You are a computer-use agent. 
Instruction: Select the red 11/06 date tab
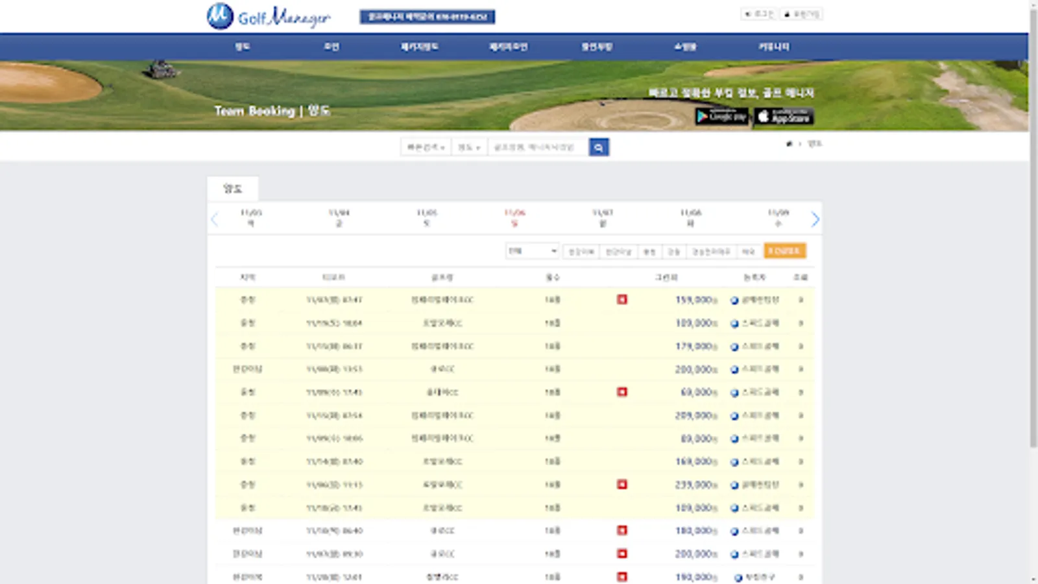tap(514, 218)
